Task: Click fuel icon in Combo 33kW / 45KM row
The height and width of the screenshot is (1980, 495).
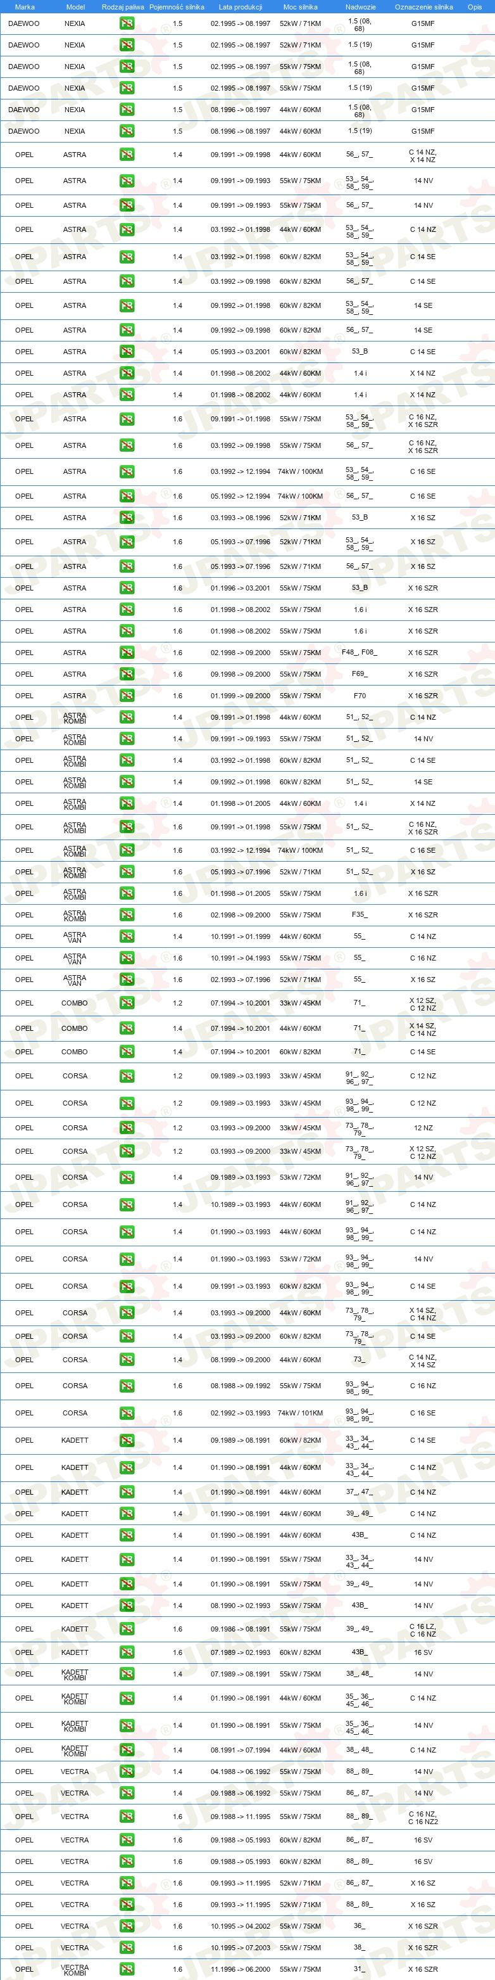Action: pyautogui.click(x=127, y=1004)
